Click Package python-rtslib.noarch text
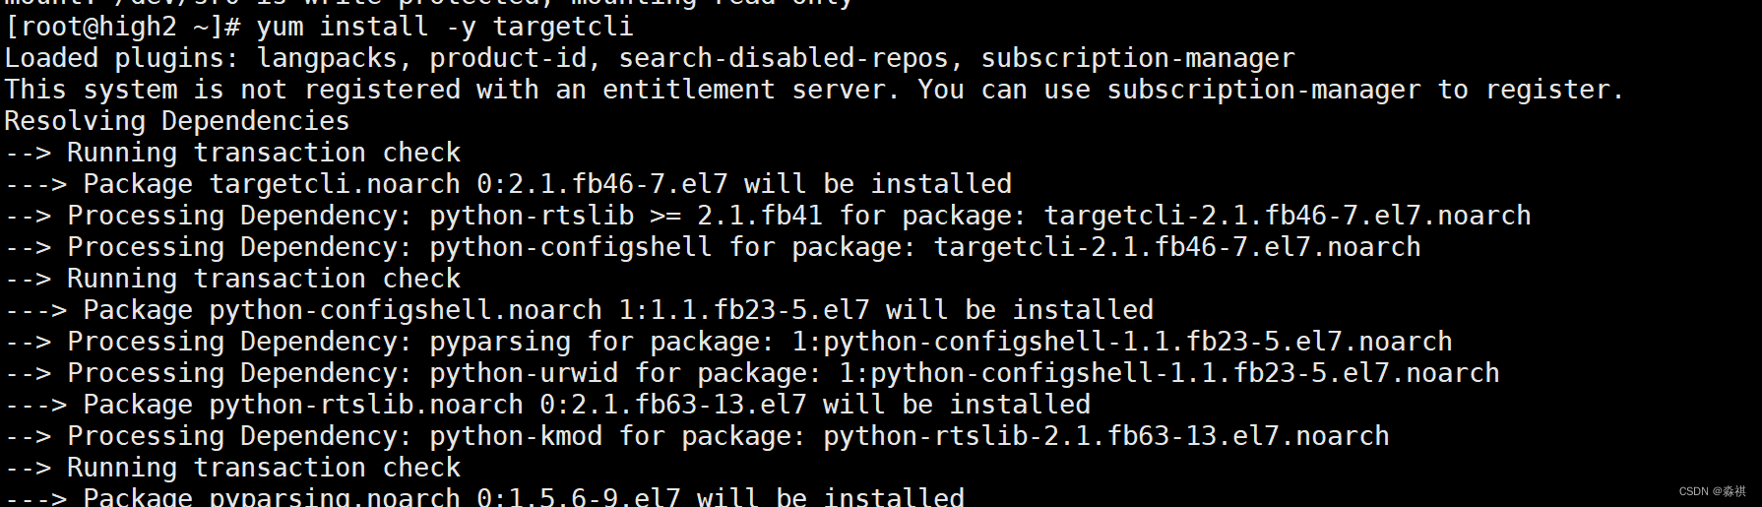 tap(302, 405)
